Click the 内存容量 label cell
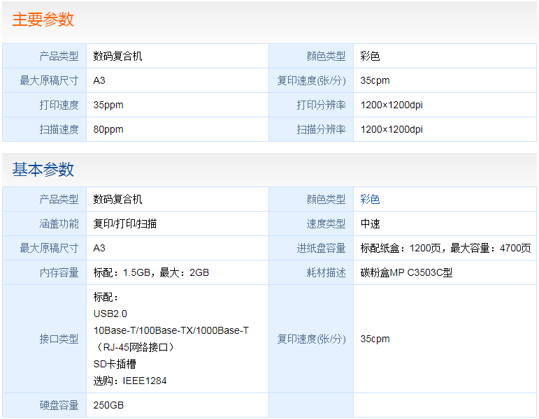539x419 pixels. [x=59, y=272]
